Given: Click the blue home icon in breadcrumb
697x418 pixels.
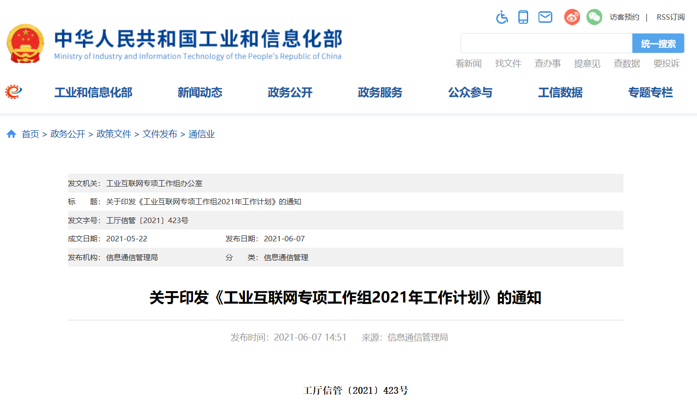Looking at the screenshot, I should pos(11,134).
